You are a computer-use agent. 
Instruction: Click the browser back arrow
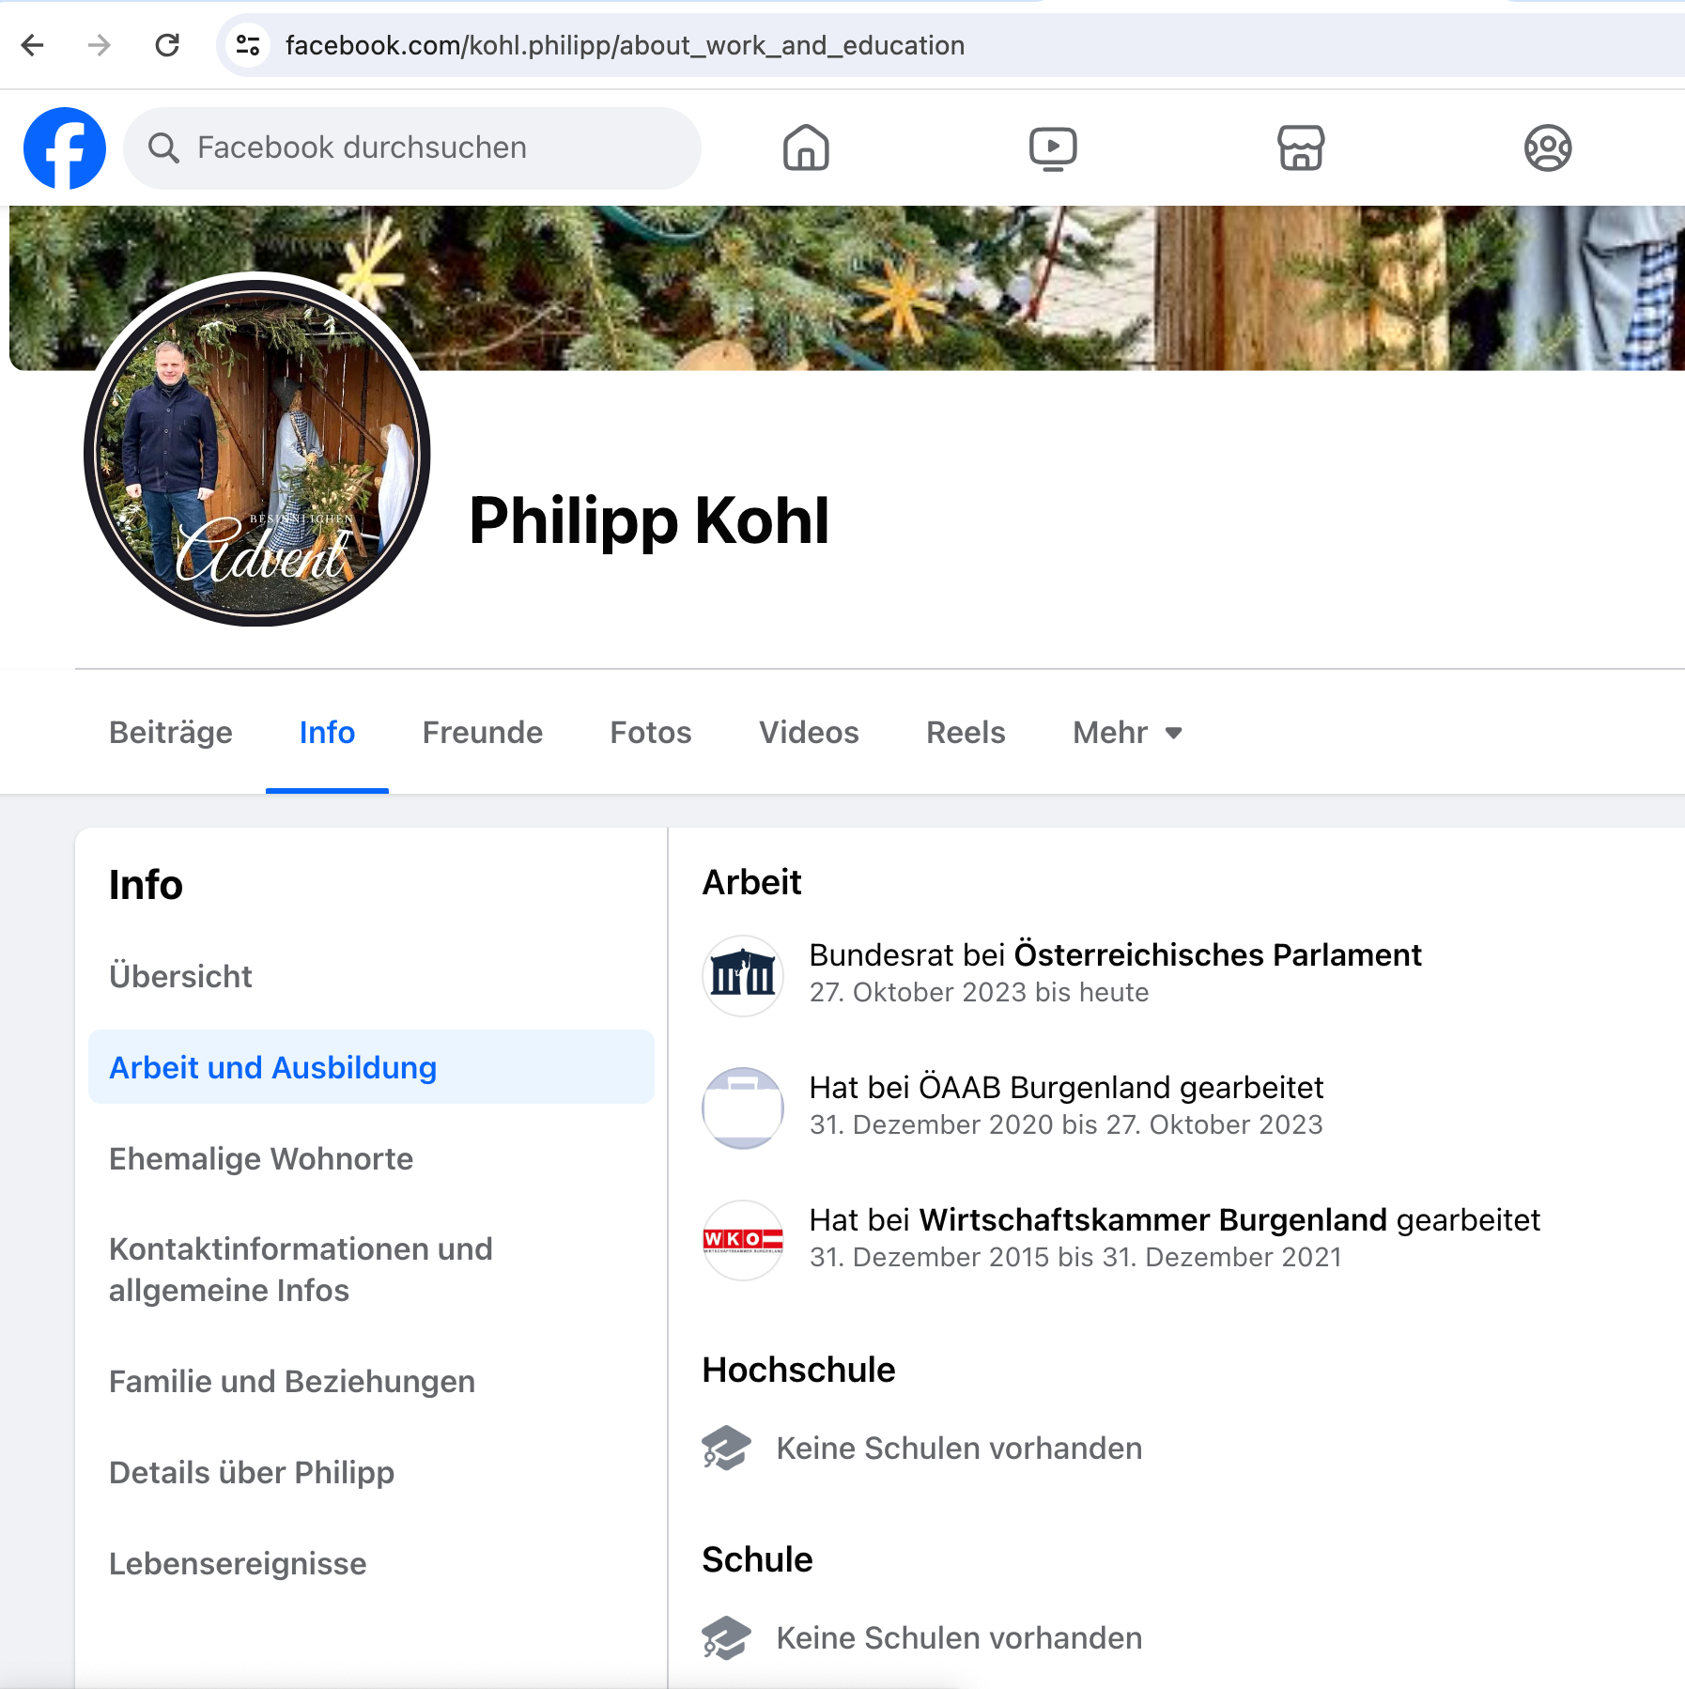click(x=33, y=45)
